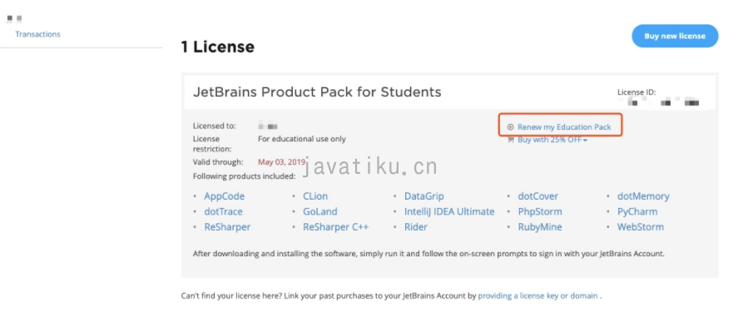Open the dotMemory product link

pyautogui.click(x=643, y=196)
